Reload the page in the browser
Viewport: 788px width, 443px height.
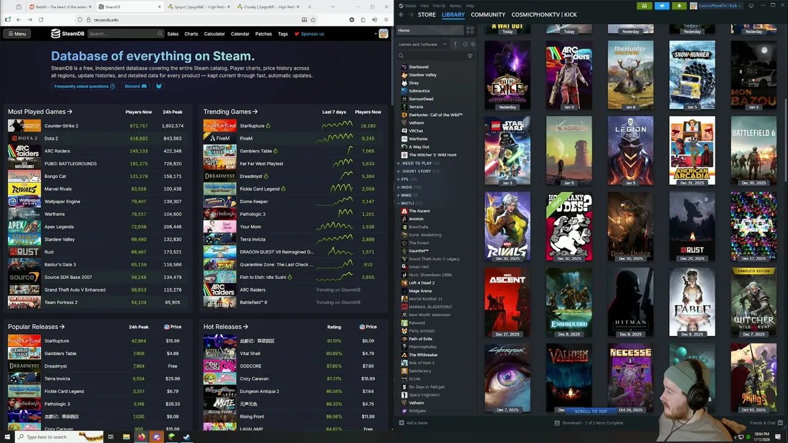(41, 20)
